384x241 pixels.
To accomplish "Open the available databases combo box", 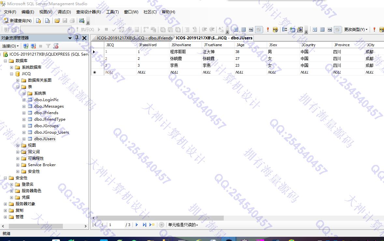I will [46, 30].
